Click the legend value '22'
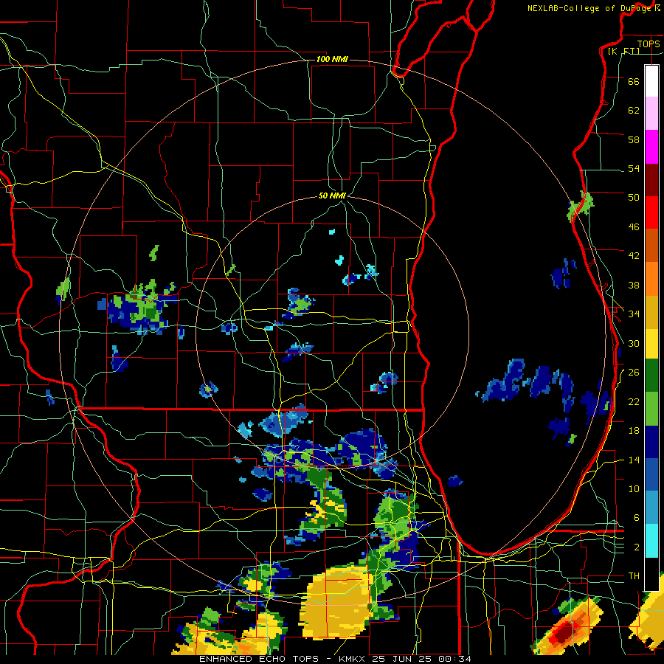This screenshot has width=664, height=664. tap(634, 401)
